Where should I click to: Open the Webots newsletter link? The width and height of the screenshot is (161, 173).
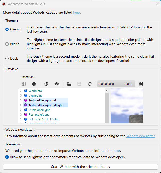140,136
